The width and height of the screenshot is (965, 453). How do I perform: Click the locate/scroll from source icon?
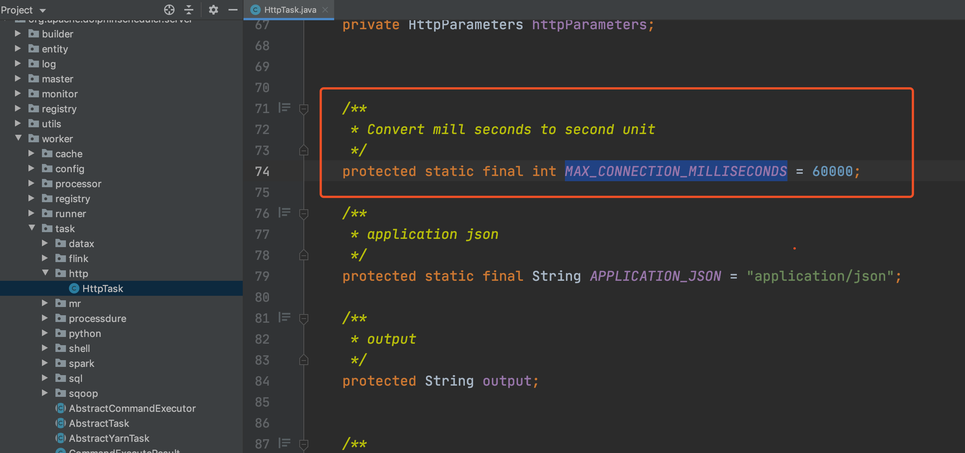point(169,10)
